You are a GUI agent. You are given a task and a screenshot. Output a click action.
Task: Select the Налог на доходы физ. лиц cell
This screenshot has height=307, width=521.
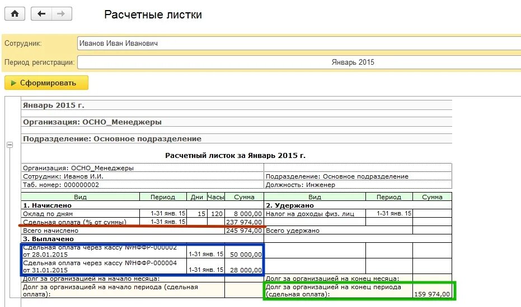[315, 214]
